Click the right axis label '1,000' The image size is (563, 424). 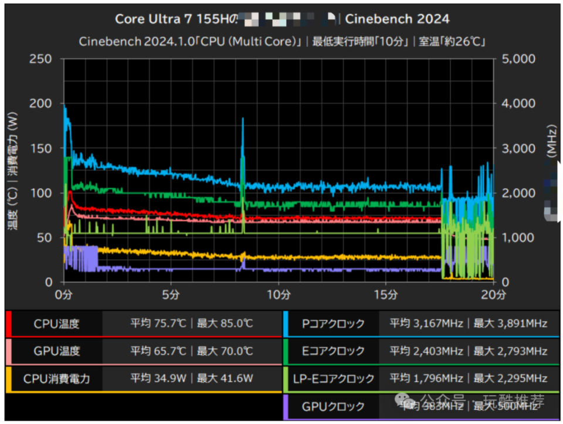[518, 238]
